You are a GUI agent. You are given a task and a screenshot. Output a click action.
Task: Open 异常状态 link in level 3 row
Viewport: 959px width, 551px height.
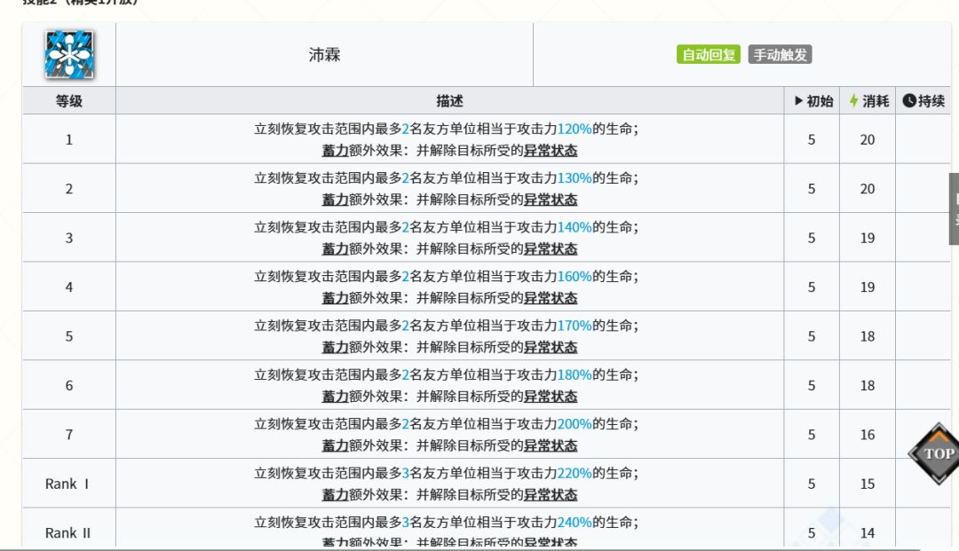click(551, 248)
